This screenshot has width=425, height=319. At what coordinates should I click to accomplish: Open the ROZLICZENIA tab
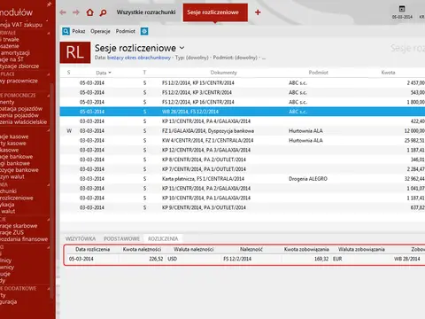[163, 238]
